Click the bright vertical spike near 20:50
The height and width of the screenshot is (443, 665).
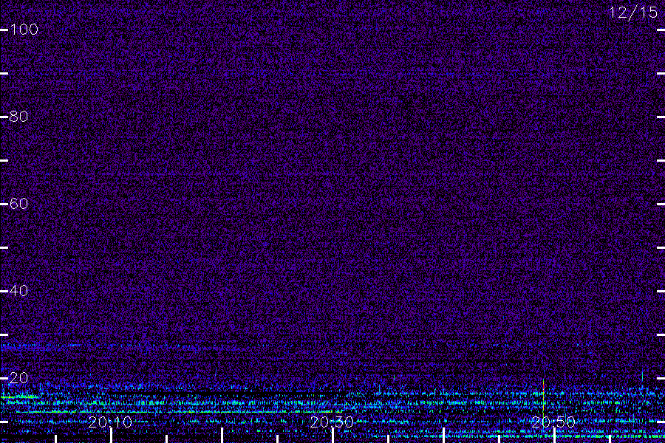(x=543, y=396)
